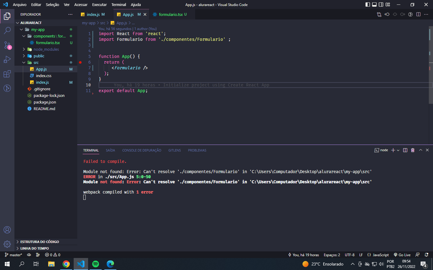Click Espaços: 2 indentation setting
The image size is (433, 270).
pos(332,255)
